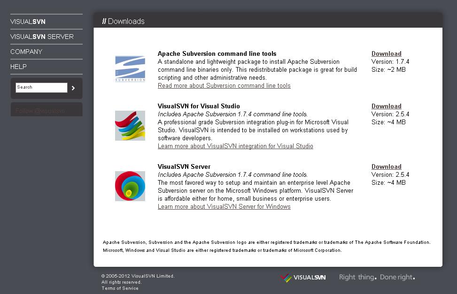Image resolution: width=457 pixels, height=294 pixels.
Task: Click the 'Right thing. Done right.' tagline
Action: [x=377, y=278]
